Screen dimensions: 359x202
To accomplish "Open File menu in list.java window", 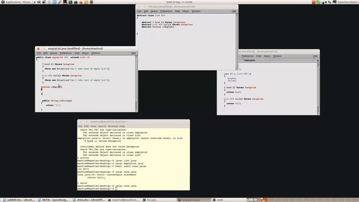I will (x=140, y=11).
